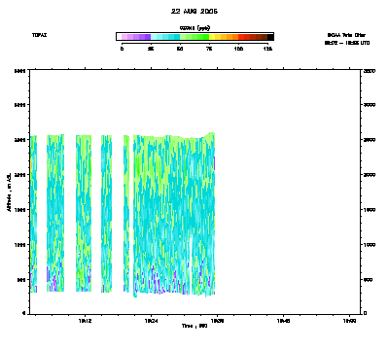Click the 18:24 time tick label
The width and height of the screenshot is (389, 350).
point(152,321)
